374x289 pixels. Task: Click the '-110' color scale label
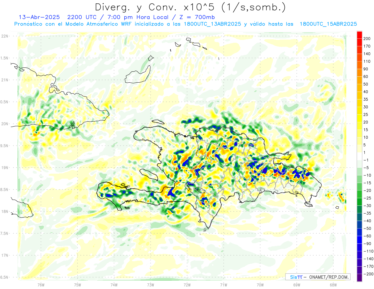click(x=368, y=251)
